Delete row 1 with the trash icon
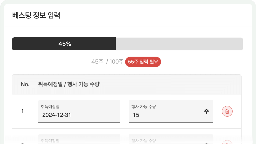Viewport: 256px width, 144px height. 227,111
